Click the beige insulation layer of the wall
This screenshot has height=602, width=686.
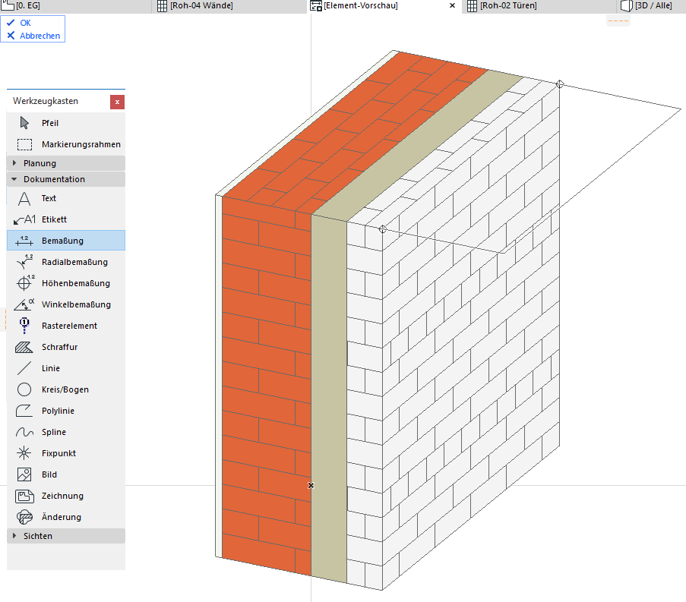[x=329, y=398]
